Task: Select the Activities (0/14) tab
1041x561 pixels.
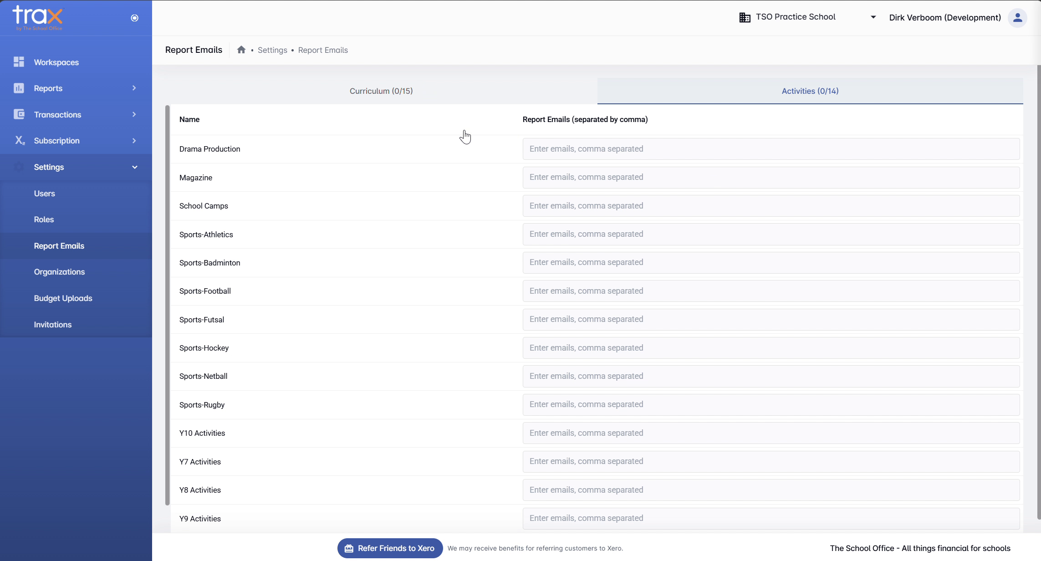Action: coord(810,91)
